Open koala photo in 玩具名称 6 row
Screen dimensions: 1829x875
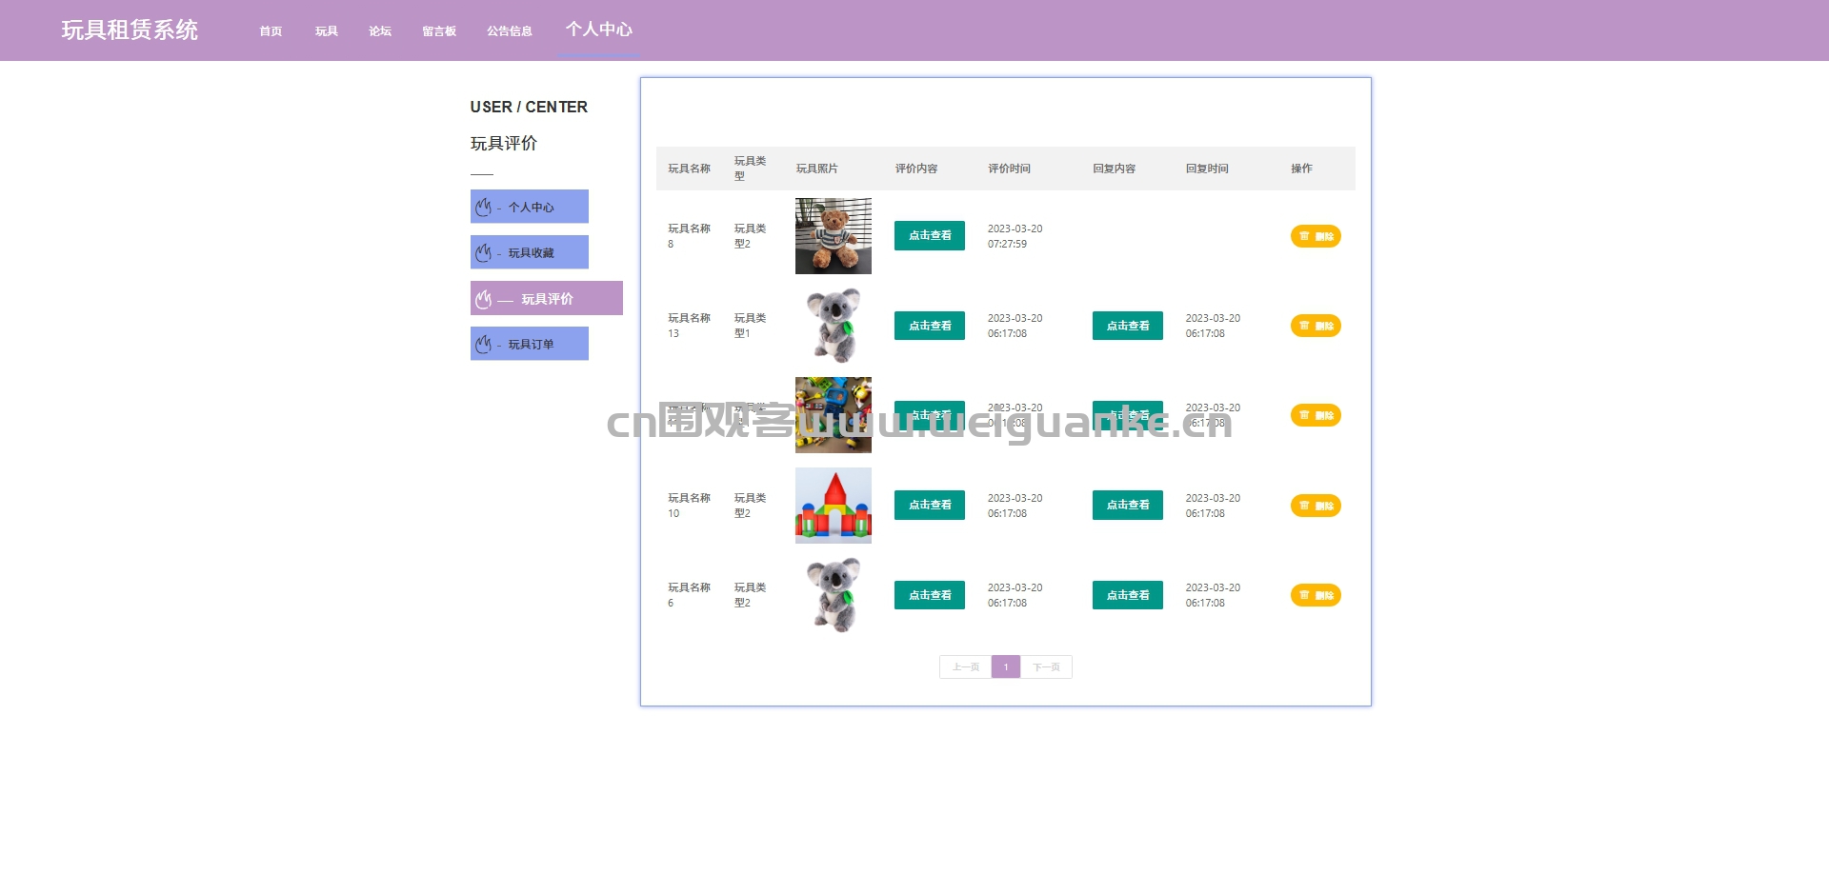tap(834, 595)
